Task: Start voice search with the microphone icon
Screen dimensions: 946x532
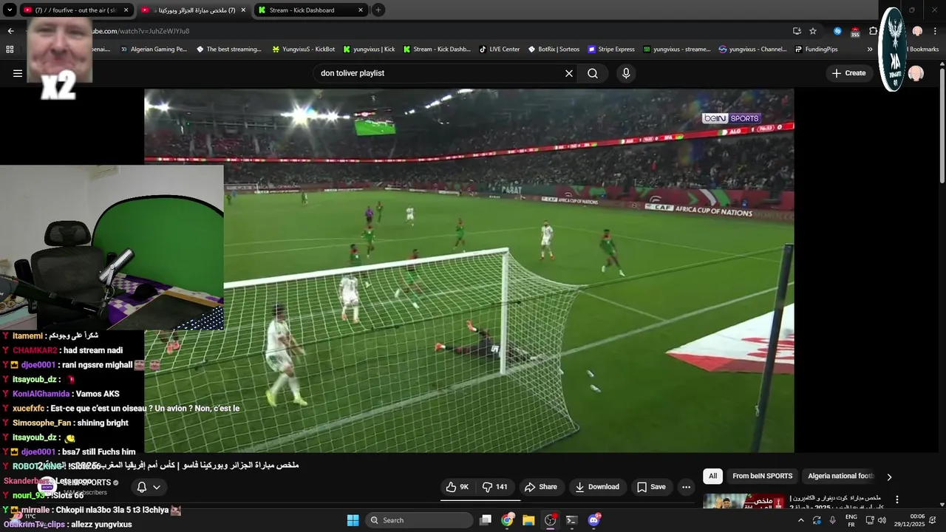Action: pos(626,73)
